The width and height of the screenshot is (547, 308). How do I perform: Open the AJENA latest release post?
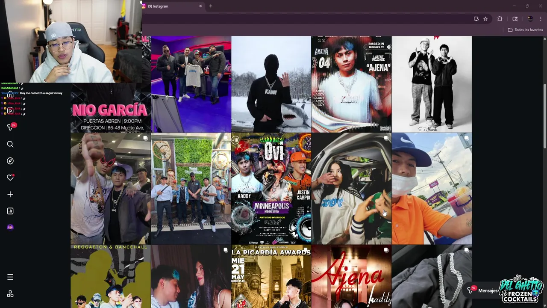351,84
